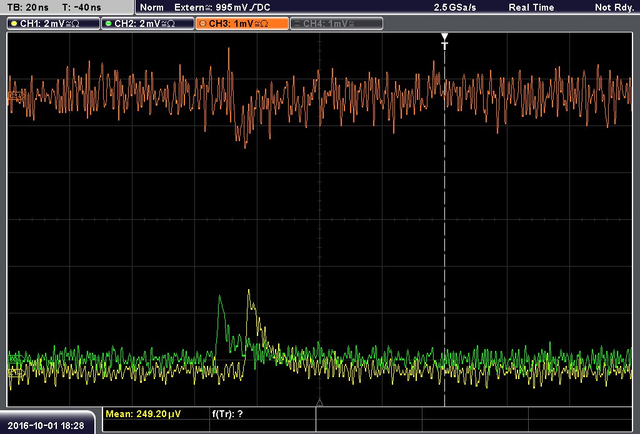Click the Extern 995 mV DC trigger source readout
The width and height of the screenshot is (640, 434).
pyautogui.click(x=222, y=7)
